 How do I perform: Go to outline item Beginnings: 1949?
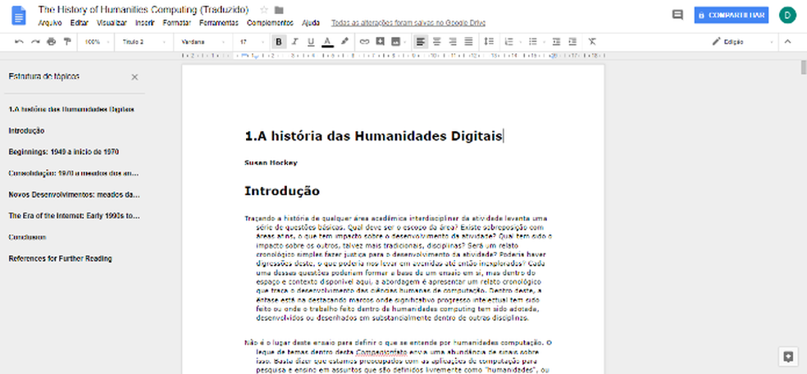tap(64, 152)
